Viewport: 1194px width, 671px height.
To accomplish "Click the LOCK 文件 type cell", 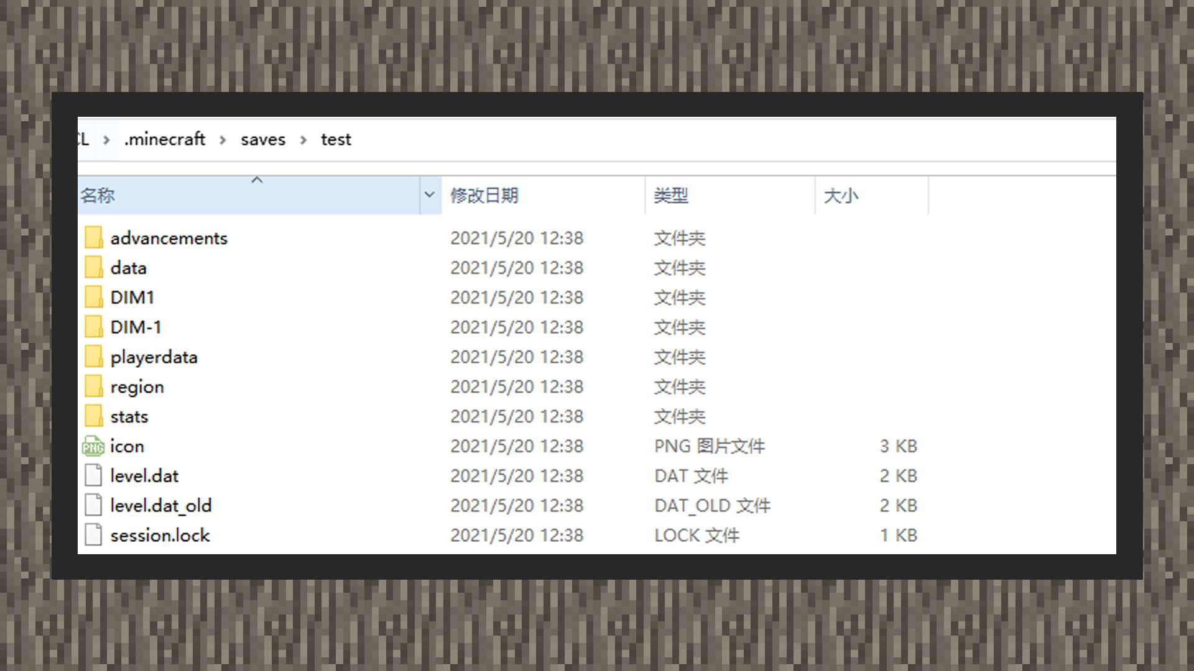I will 697,535.
